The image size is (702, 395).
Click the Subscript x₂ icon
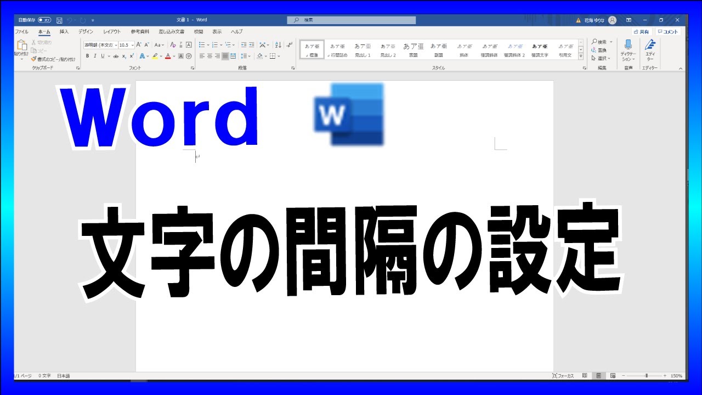(124, 56)
